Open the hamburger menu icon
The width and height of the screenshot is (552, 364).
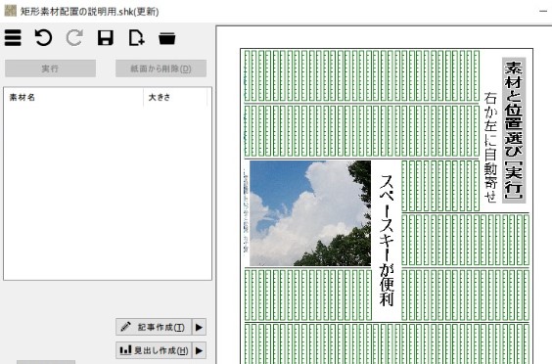coord(13,37)
